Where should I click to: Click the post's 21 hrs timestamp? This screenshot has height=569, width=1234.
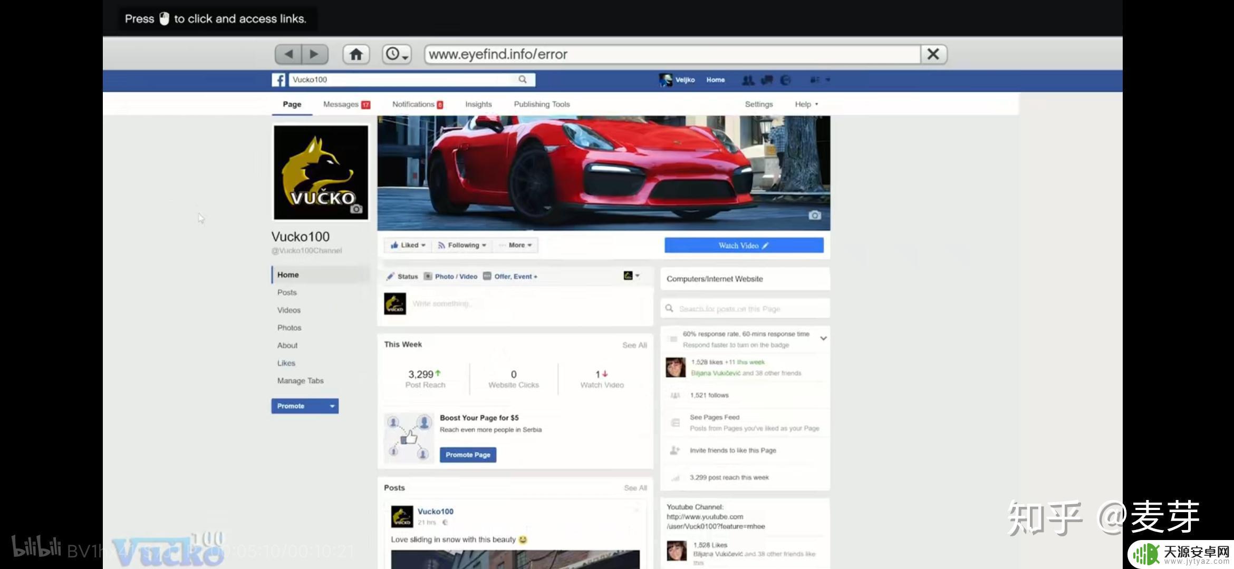click(x=427, y=523)
